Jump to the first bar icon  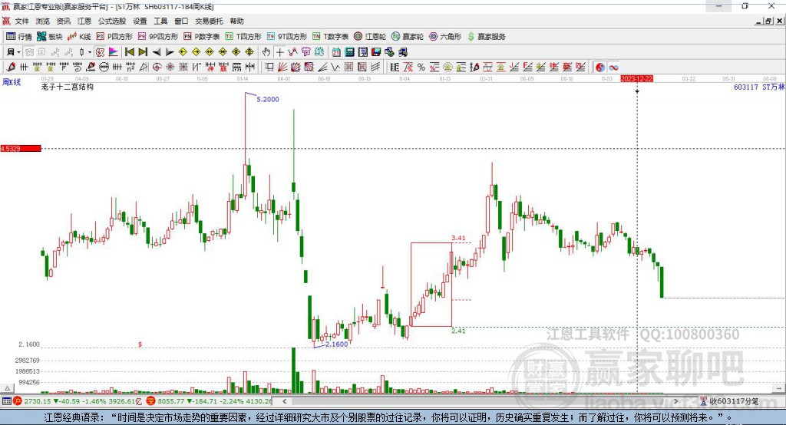tap(129, 52)
